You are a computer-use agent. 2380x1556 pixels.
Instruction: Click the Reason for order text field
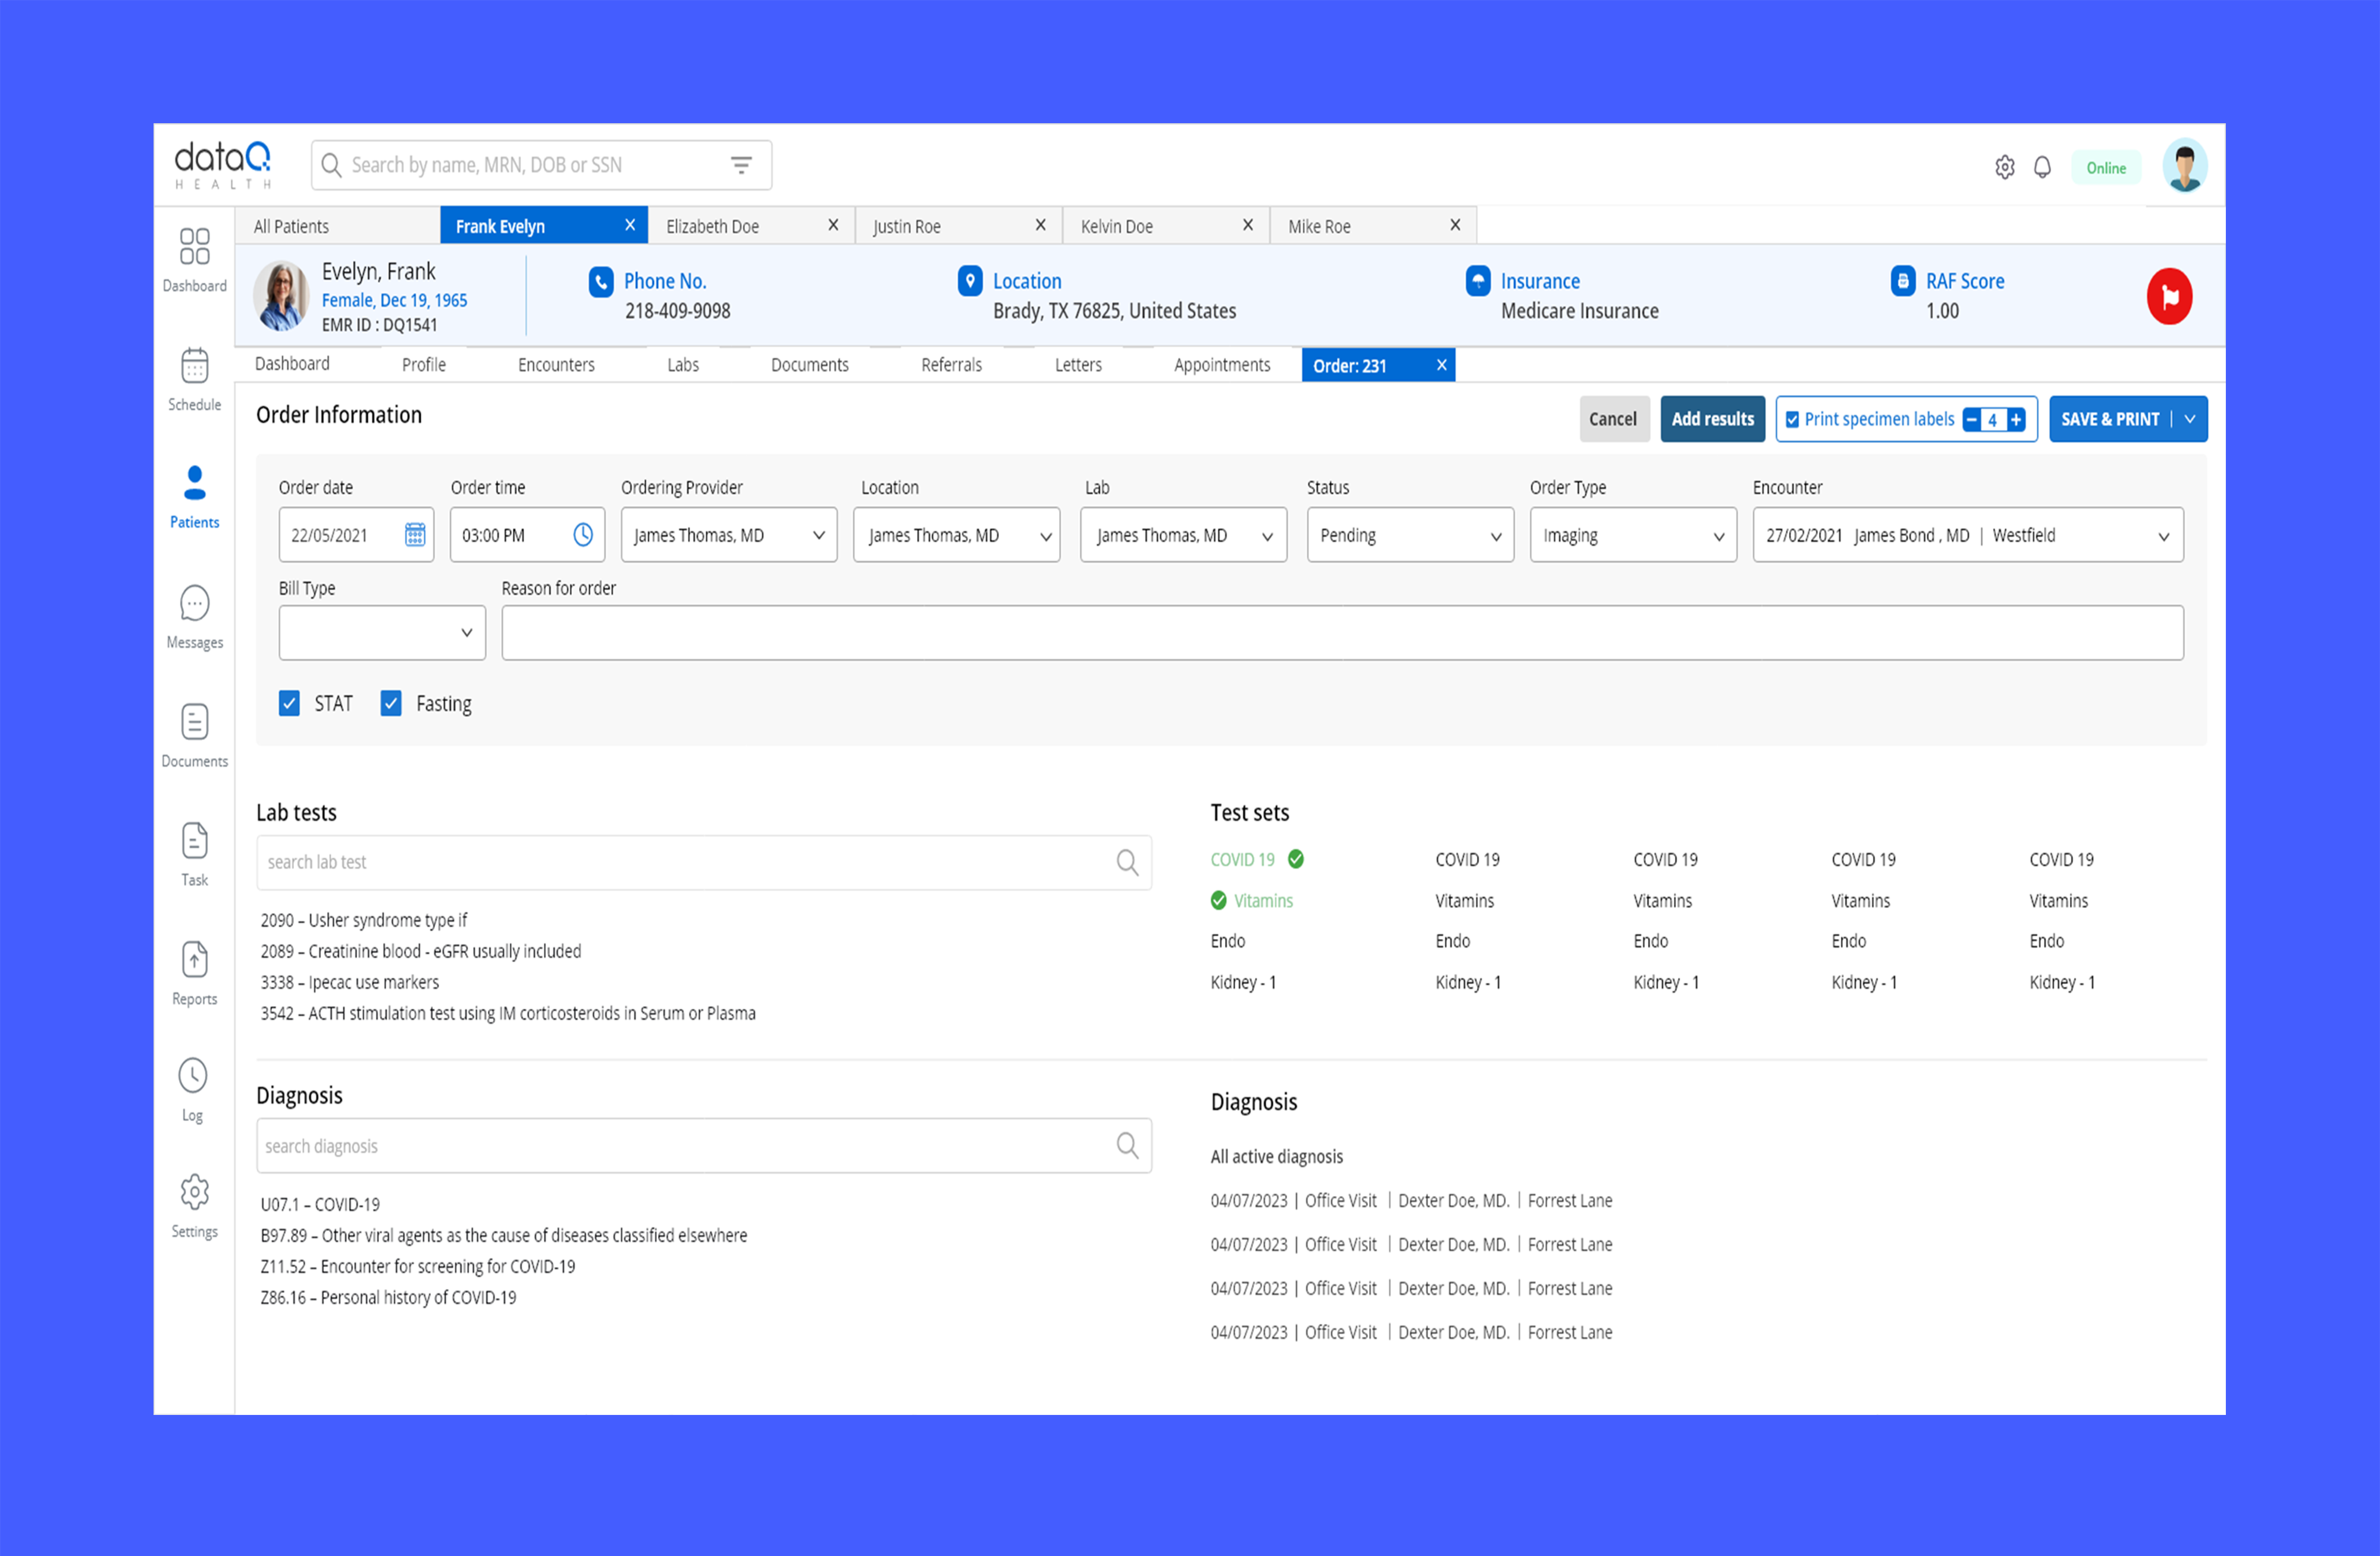click(1342, 632)
